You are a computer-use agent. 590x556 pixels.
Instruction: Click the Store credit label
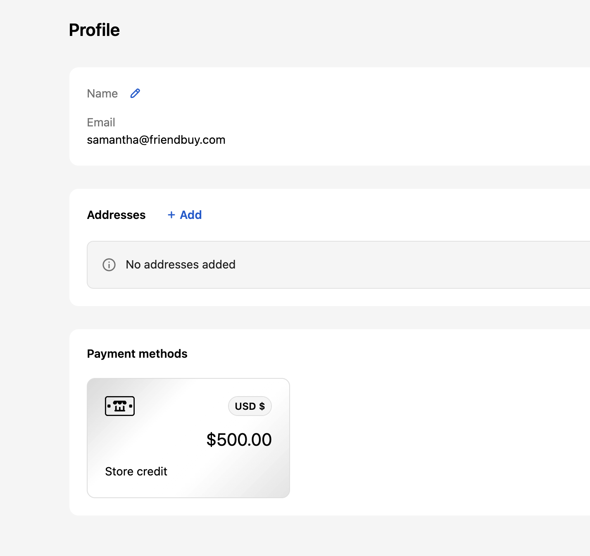(136, 471)
